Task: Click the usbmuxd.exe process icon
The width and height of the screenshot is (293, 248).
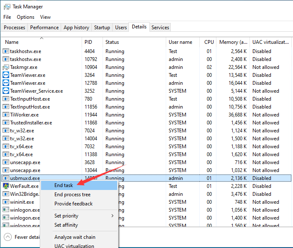Action: click(x=6, y=178)
